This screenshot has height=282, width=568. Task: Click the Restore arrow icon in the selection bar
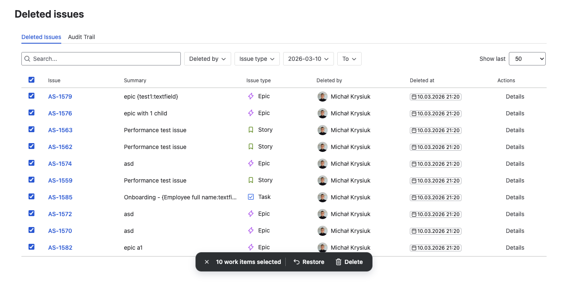tap(297, 262)
